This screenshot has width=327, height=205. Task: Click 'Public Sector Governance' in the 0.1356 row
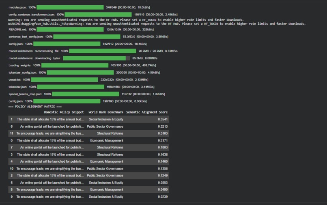tap(105, 169)
